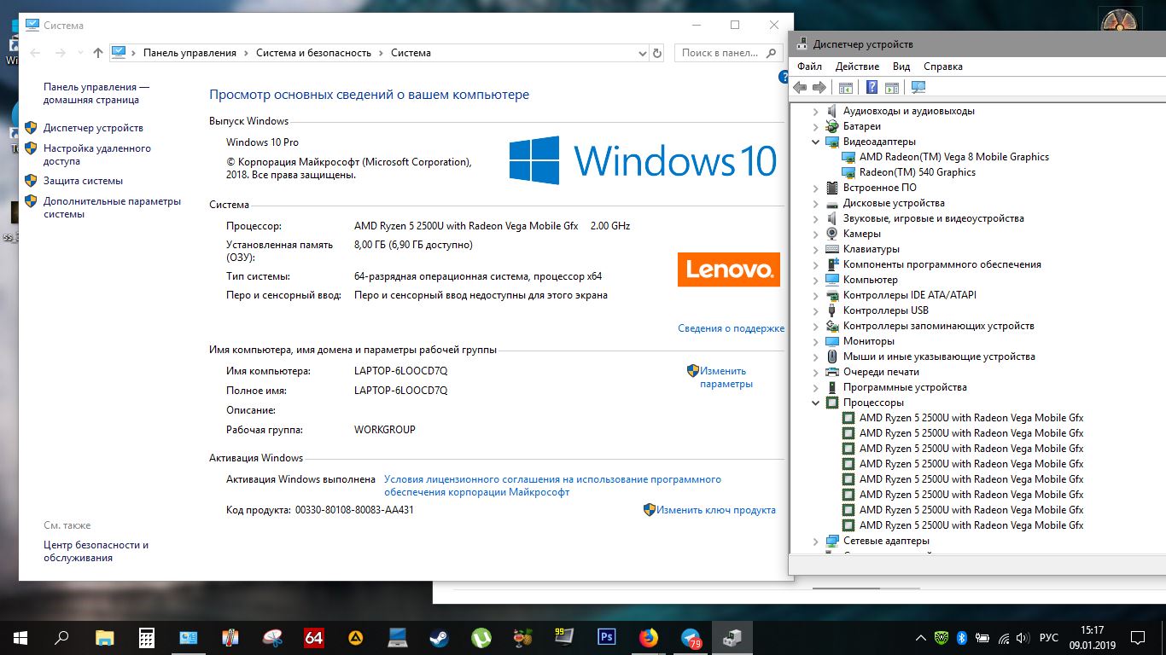Click the Help question mark toolbar icon

pos(872,87)
